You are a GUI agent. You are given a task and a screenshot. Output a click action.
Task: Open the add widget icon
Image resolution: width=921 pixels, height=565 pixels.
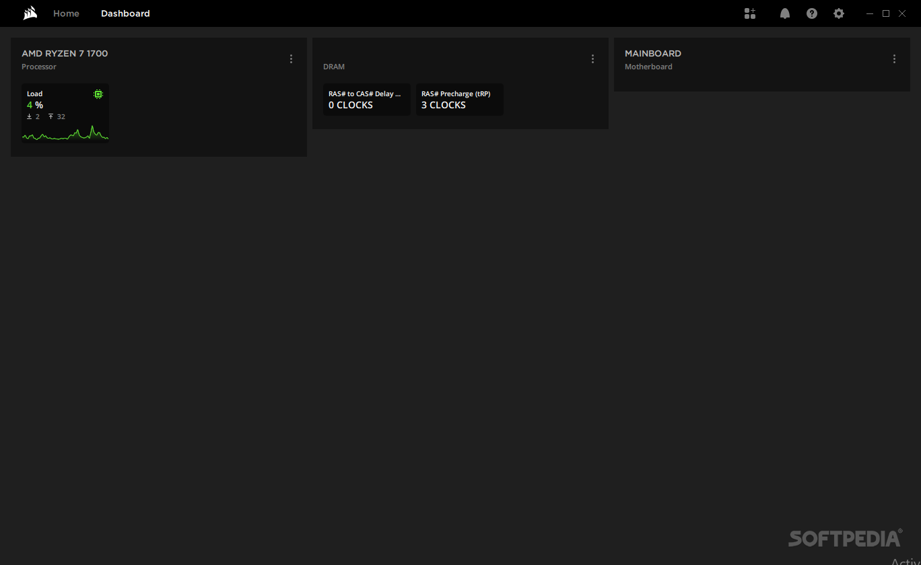pyautogui.click(x=750, y=13)
